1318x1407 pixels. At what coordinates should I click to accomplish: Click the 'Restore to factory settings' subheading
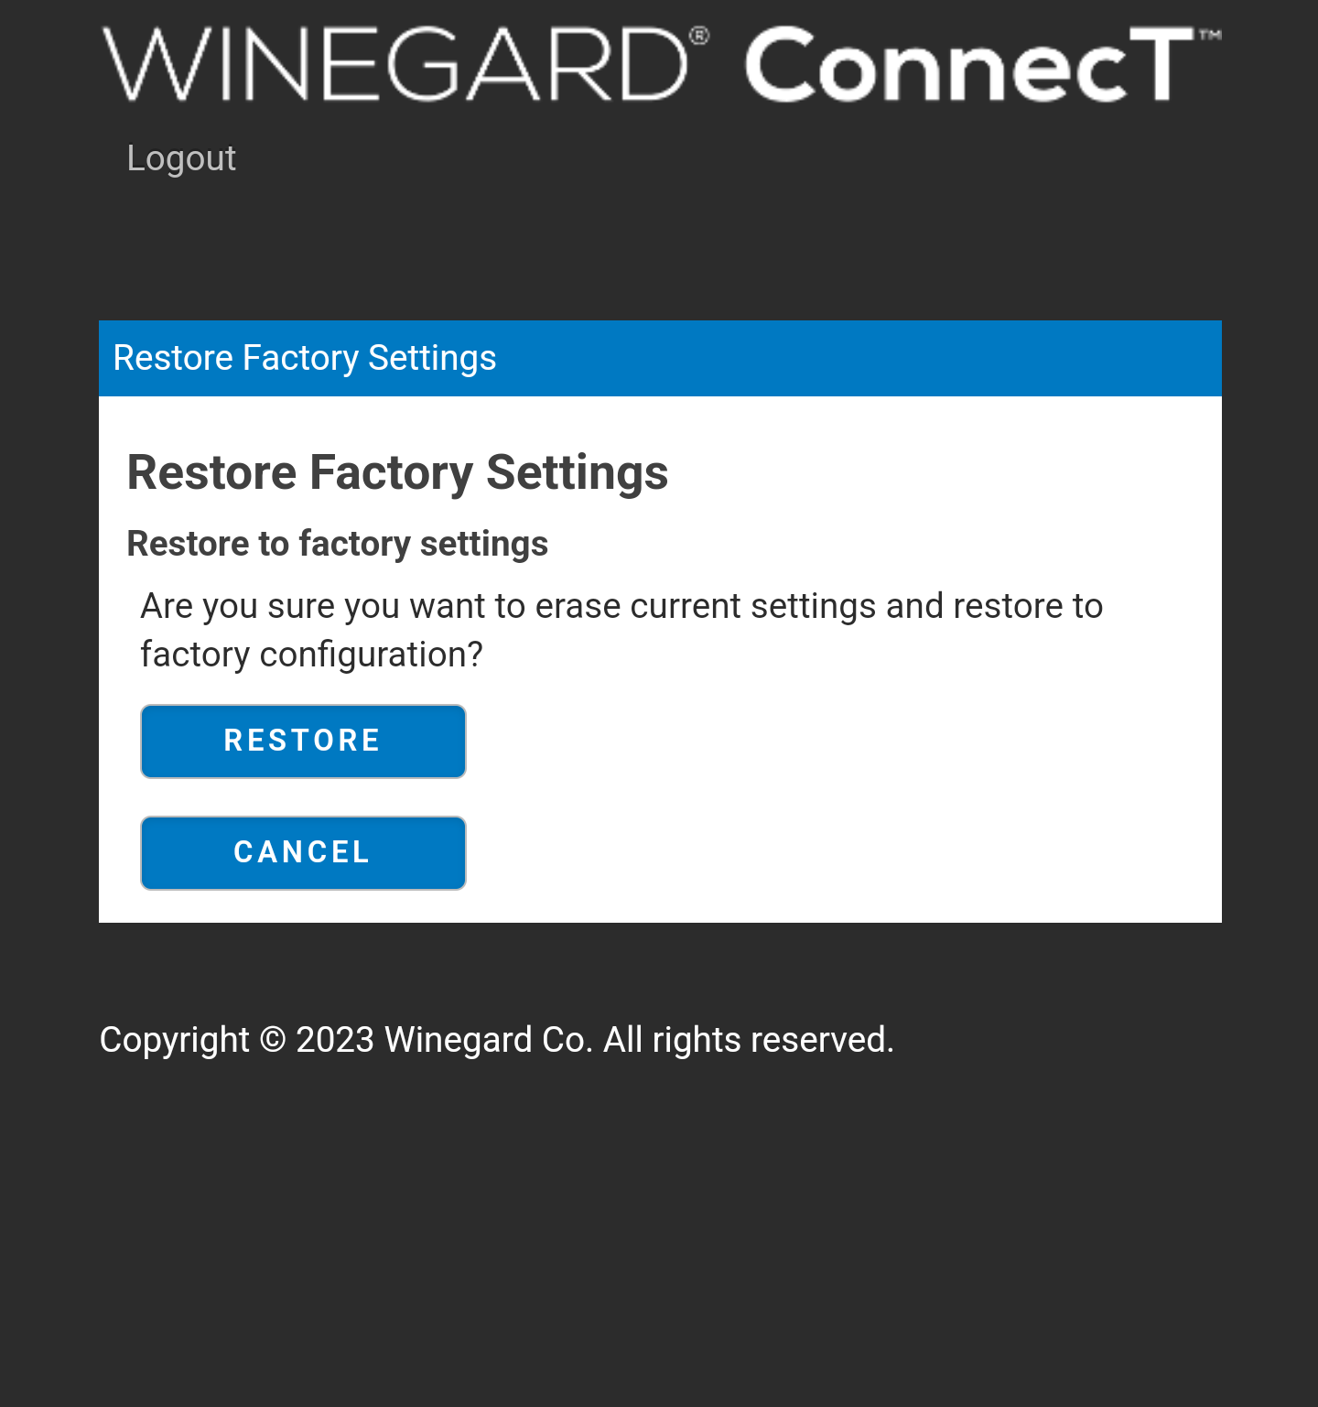[x=337, y=544]
